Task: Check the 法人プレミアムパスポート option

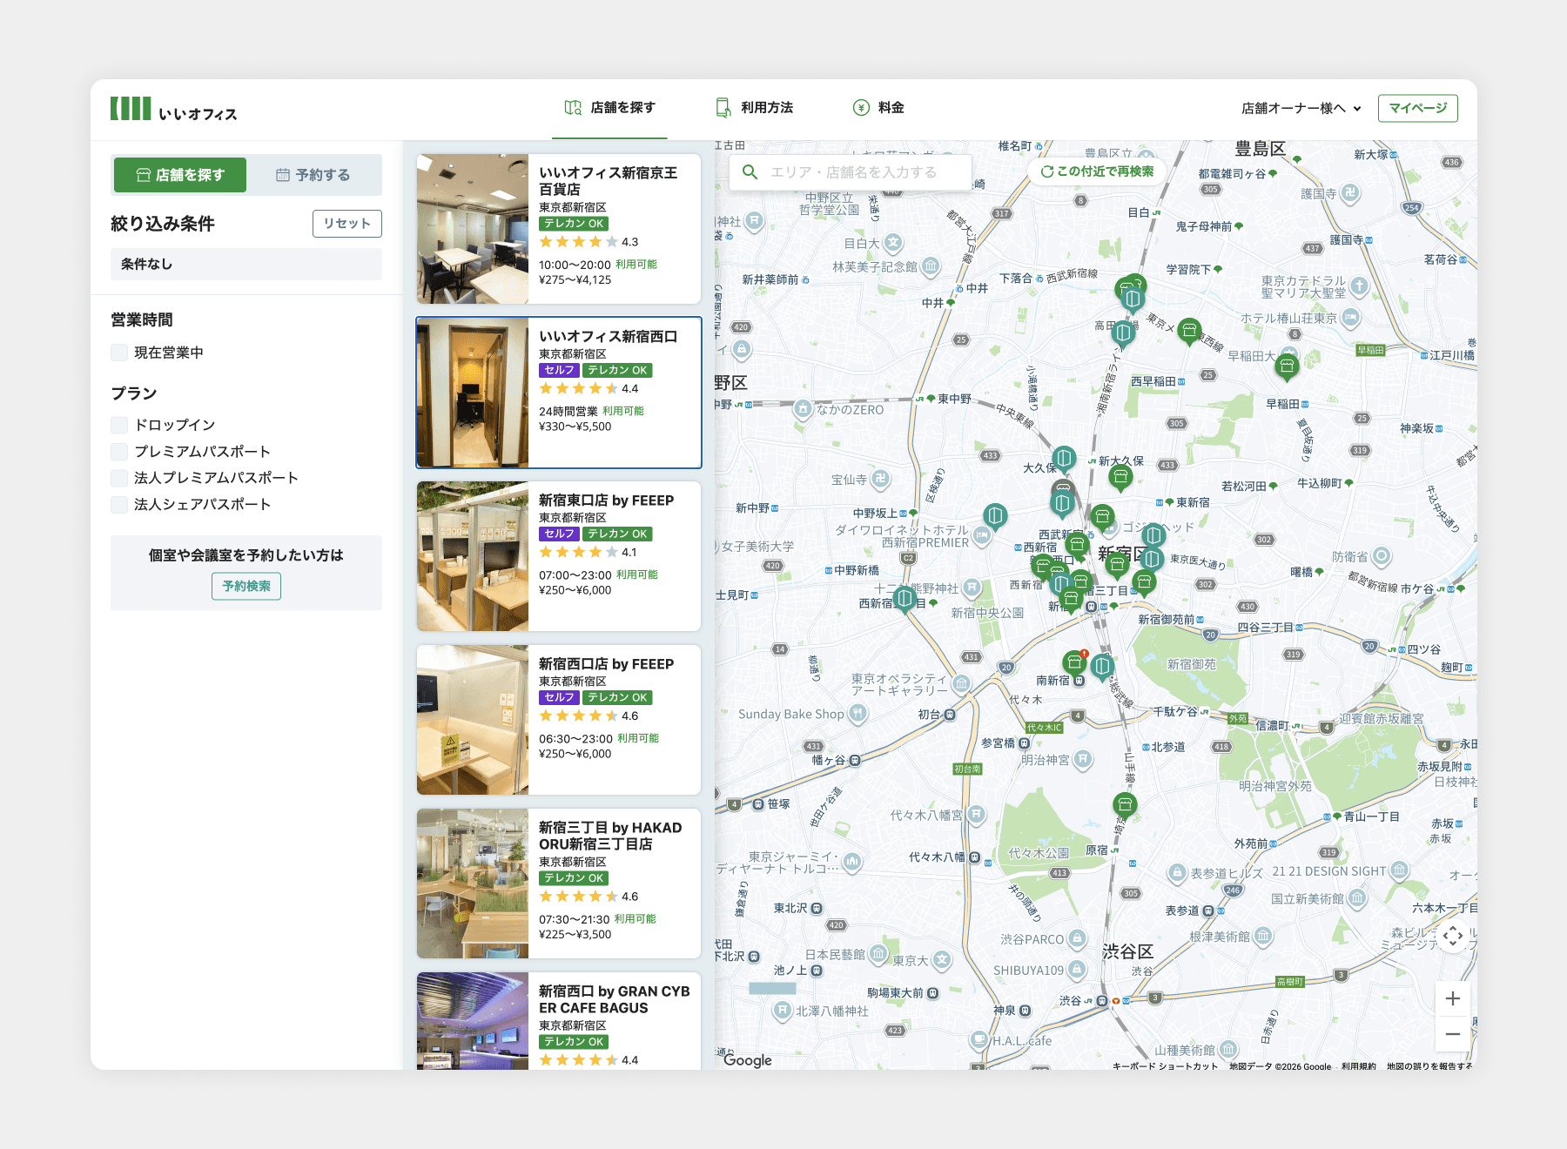Action: pos(119,478)
